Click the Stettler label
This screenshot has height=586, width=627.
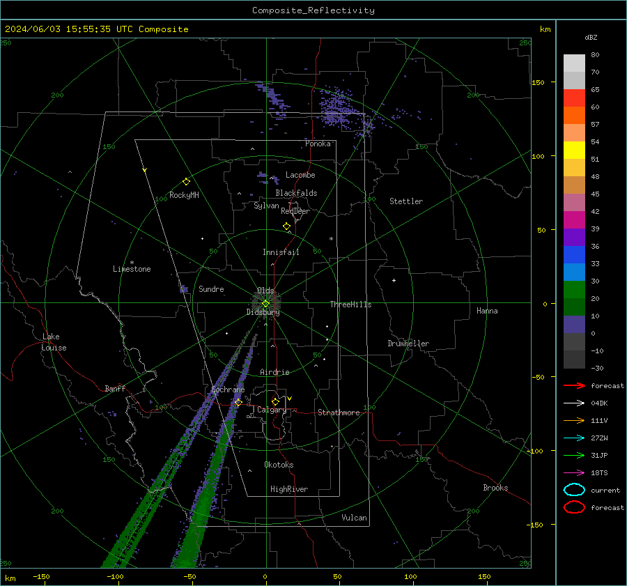[406, 201]
